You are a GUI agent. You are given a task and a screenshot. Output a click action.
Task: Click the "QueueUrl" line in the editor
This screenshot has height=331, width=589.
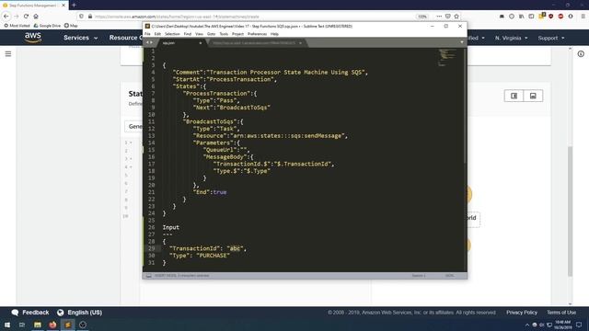tap(225, 150)
